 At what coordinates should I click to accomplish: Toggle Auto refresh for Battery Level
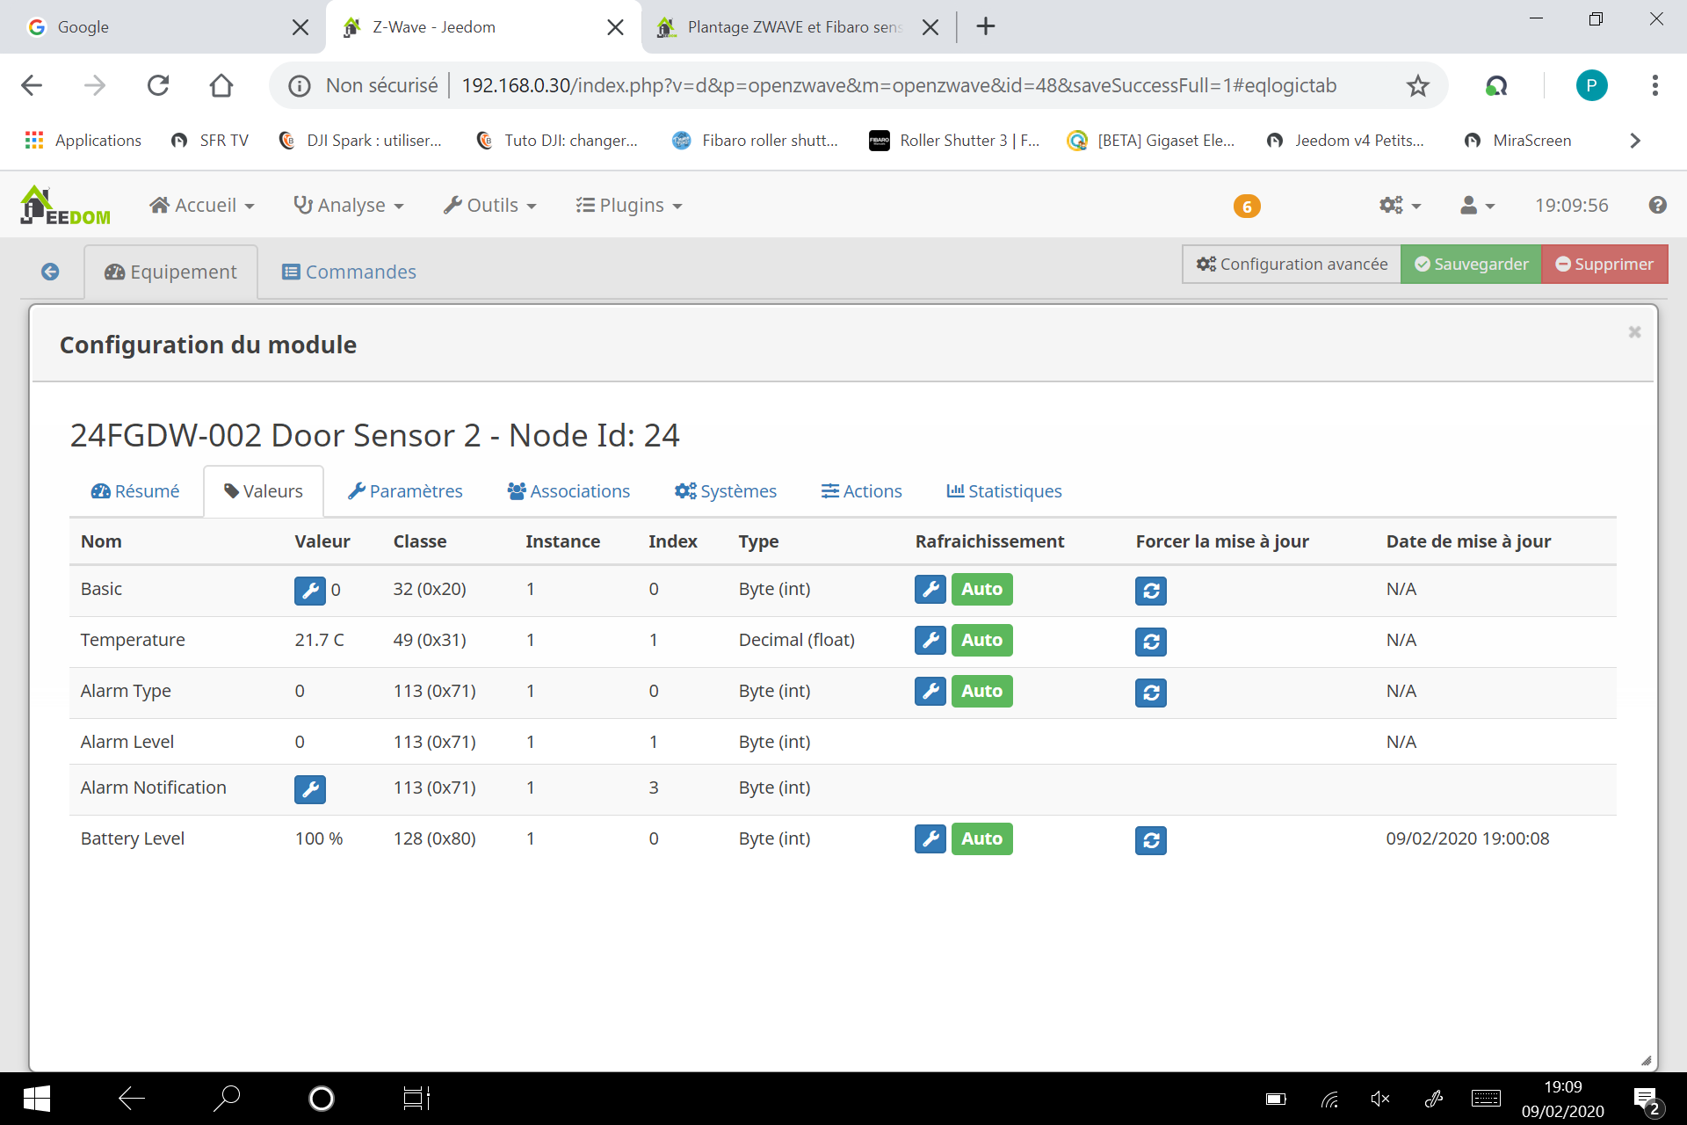coord(981,839)
